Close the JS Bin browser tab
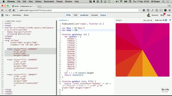The image size is (172, 96). (x=35, y=6)
